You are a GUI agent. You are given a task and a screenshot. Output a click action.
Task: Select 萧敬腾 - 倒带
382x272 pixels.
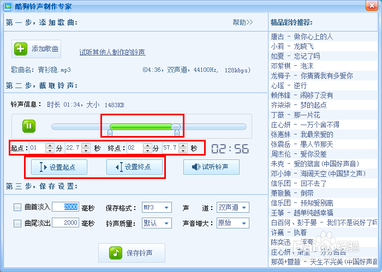323,193
